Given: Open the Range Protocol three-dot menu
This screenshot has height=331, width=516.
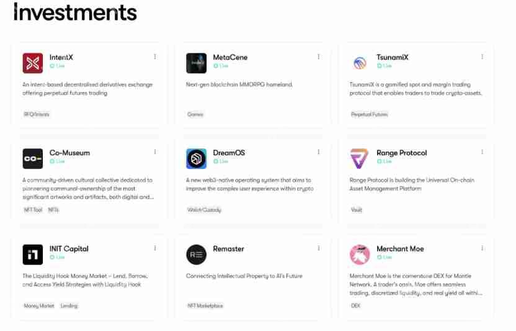Looking at the screenshot, I should 483,152.
